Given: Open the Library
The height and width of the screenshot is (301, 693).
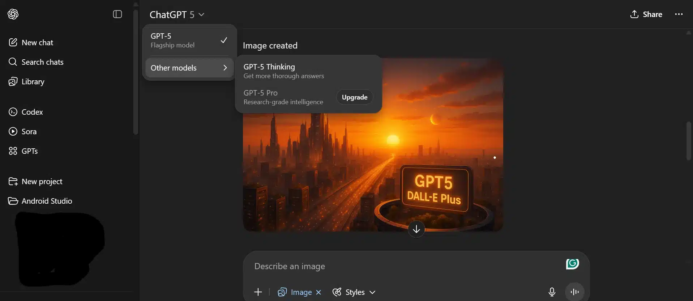Looking at the screenshot, I should (x=26, y=81).
